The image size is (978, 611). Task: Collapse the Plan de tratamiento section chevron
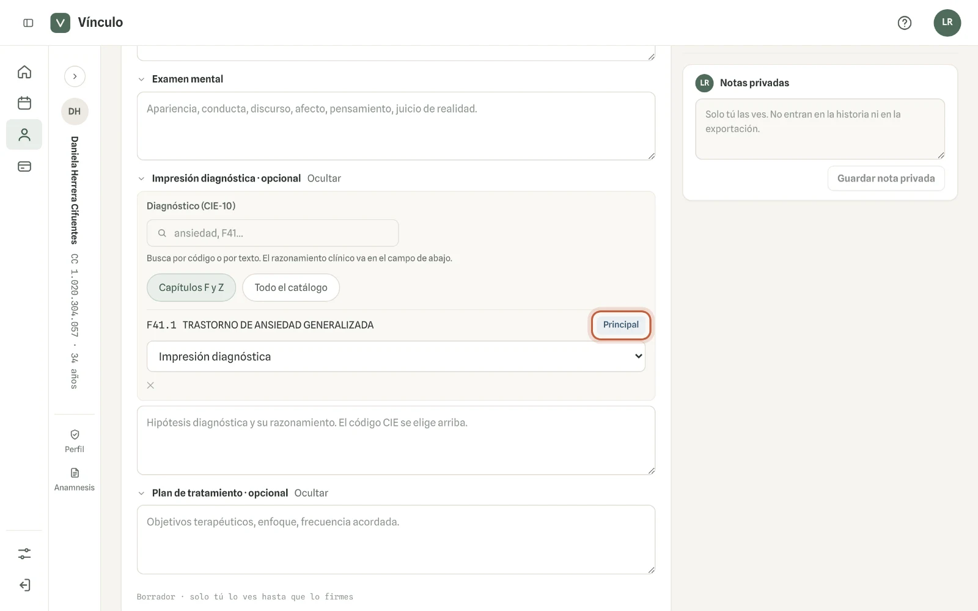141,493
